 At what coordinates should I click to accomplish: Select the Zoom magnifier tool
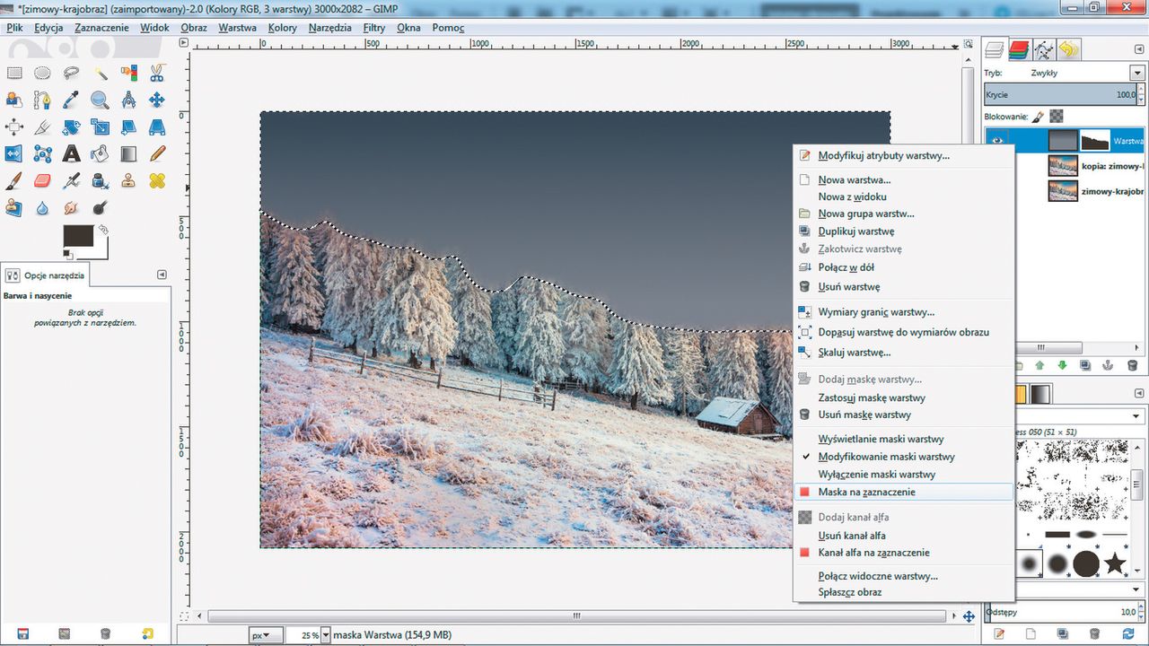(x=101, y=100)
